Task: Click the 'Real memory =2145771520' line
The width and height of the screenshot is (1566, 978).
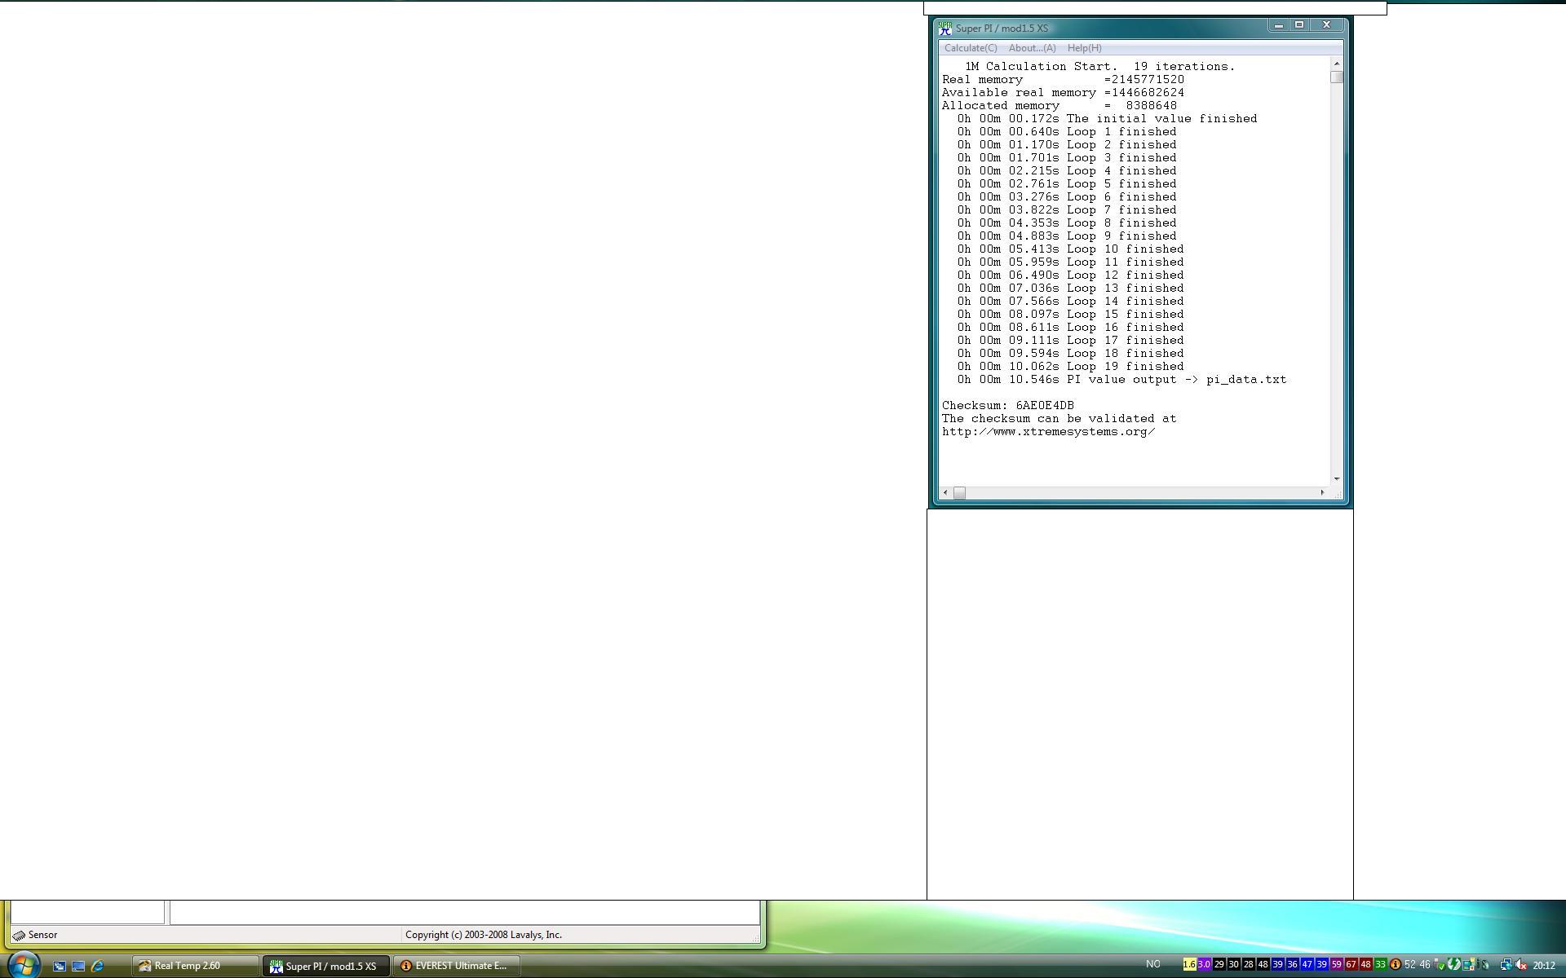Action: point(1063,80)
